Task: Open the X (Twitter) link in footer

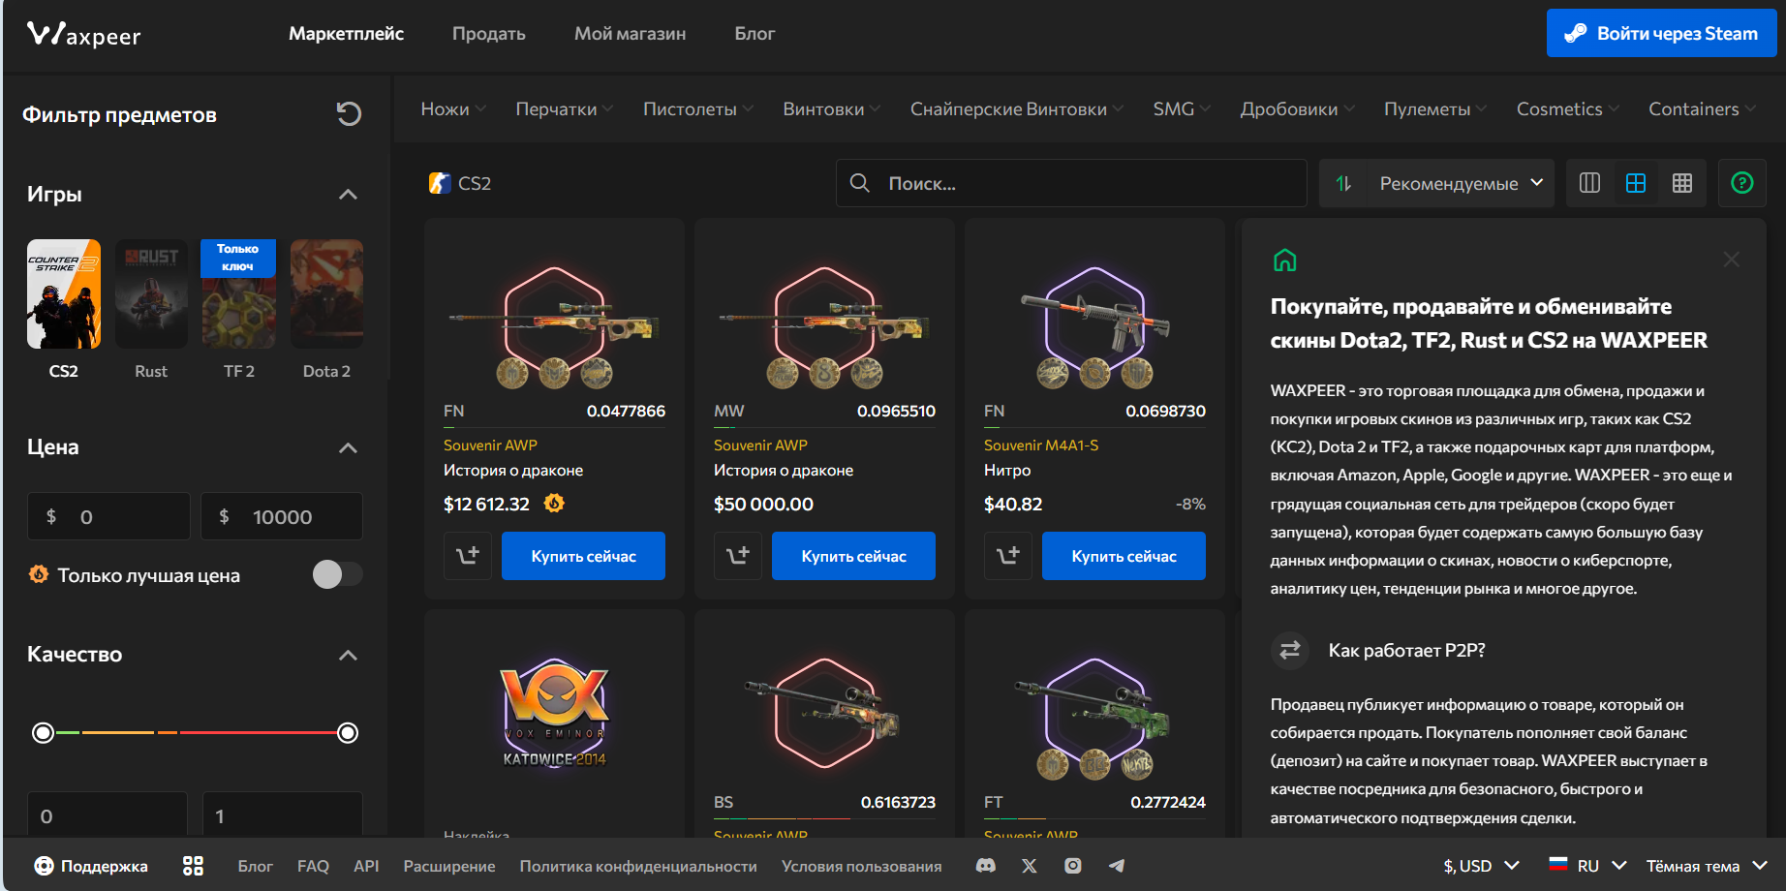Action: tap(1030, 866)
